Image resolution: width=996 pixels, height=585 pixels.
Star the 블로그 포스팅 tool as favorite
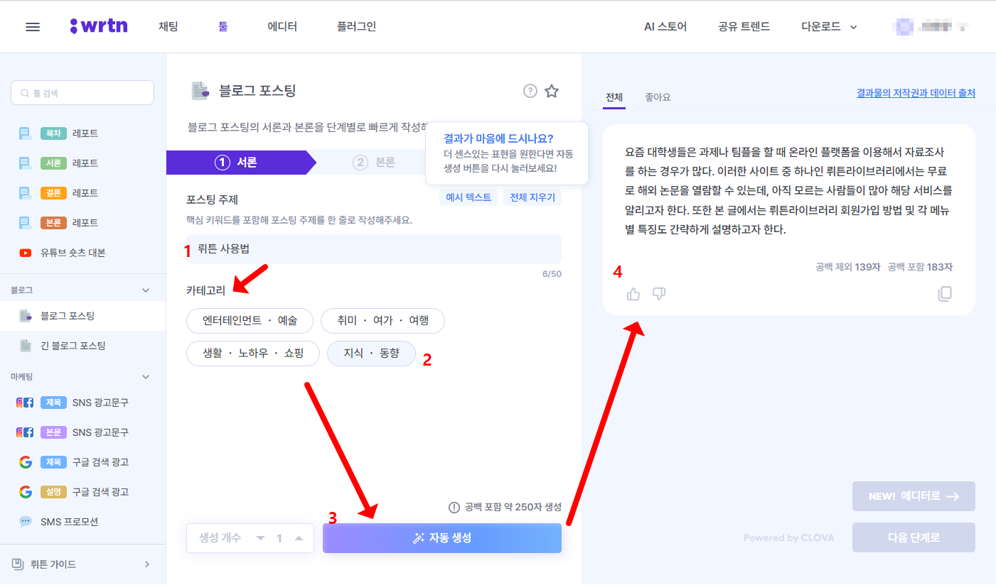[x=552, y=91]
